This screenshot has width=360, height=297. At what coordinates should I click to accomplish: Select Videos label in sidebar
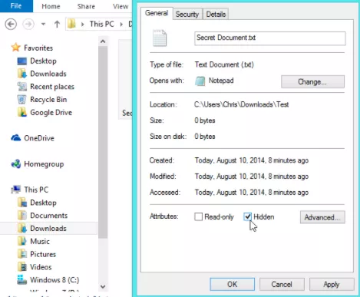41,267
